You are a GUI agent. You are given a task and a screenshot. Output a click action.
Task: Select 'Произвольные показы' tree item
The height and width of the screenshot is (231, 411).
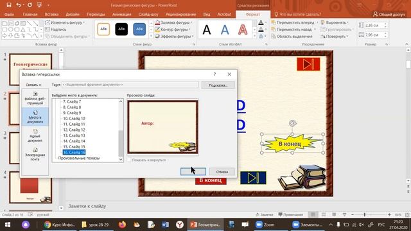click(78, 158)
